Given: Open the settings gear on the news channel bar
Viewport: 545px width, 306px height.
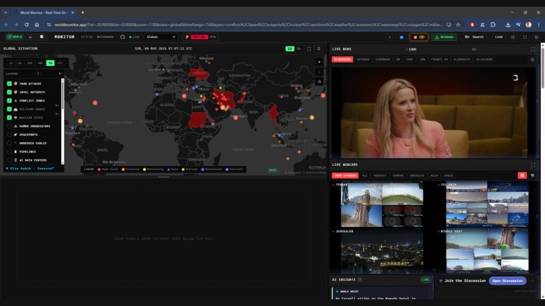Looking at the screenshot, I should tap(533, 59).
